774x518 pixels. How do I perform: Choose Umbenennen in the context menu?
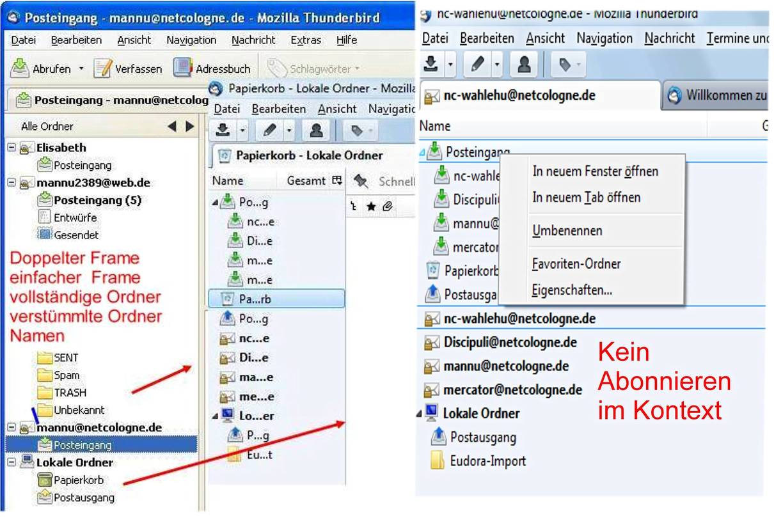567,231
